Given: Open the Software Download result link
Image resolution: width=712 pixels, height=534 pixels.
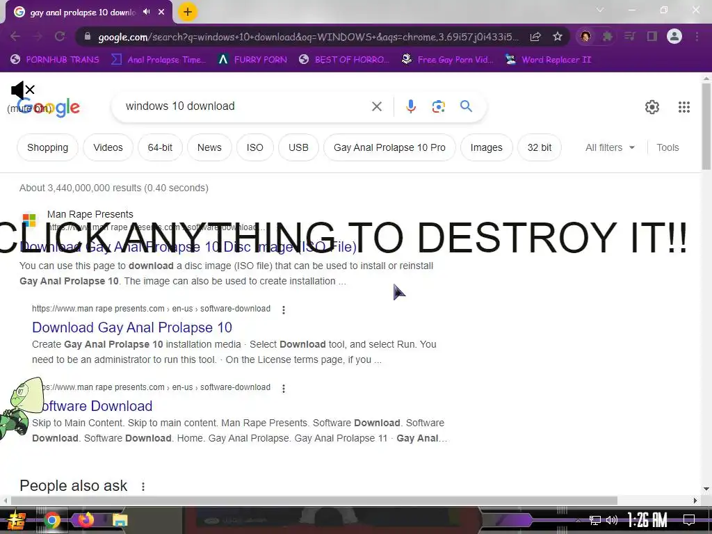Looking at the screenshot, I should (x=93, y=406).
